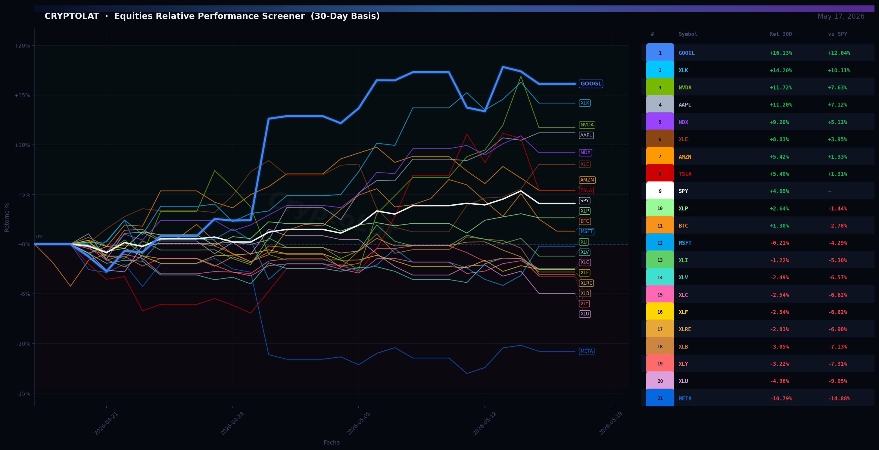Click META symbol in the ranking table

coord(685,398)
